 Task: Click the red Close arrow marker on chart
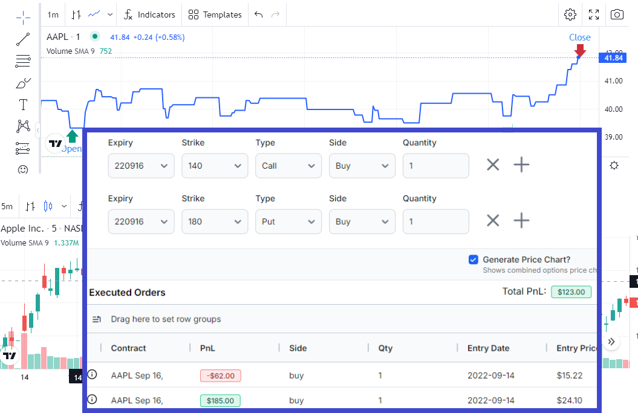(580, 50)
